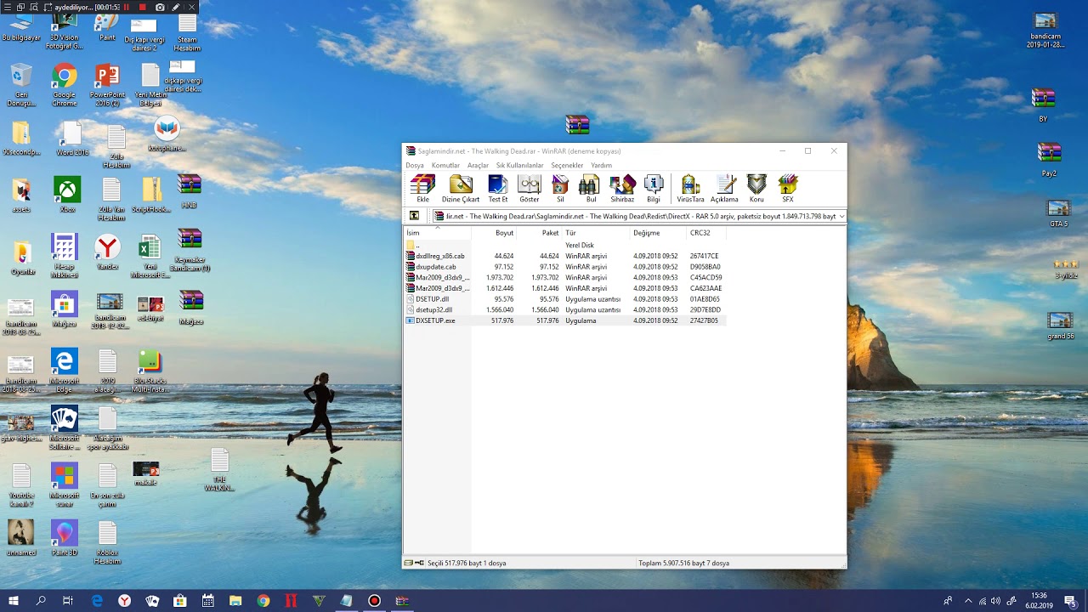Open the Sihirbaz wizard icon

point(622,188)
